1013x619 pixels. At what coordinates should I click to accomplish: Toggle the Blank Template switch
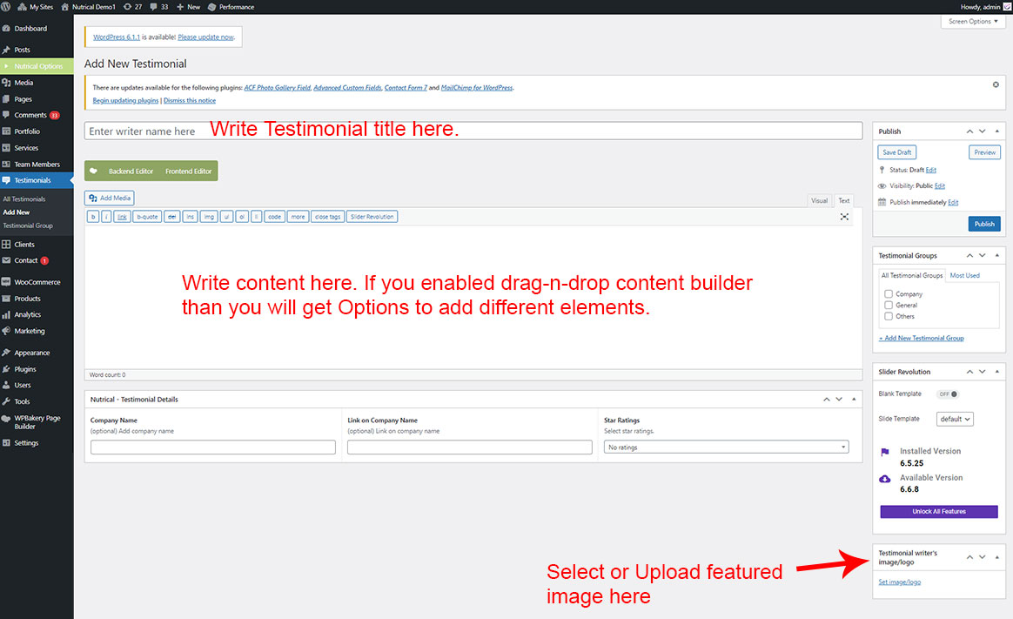[x=946, y=394]
